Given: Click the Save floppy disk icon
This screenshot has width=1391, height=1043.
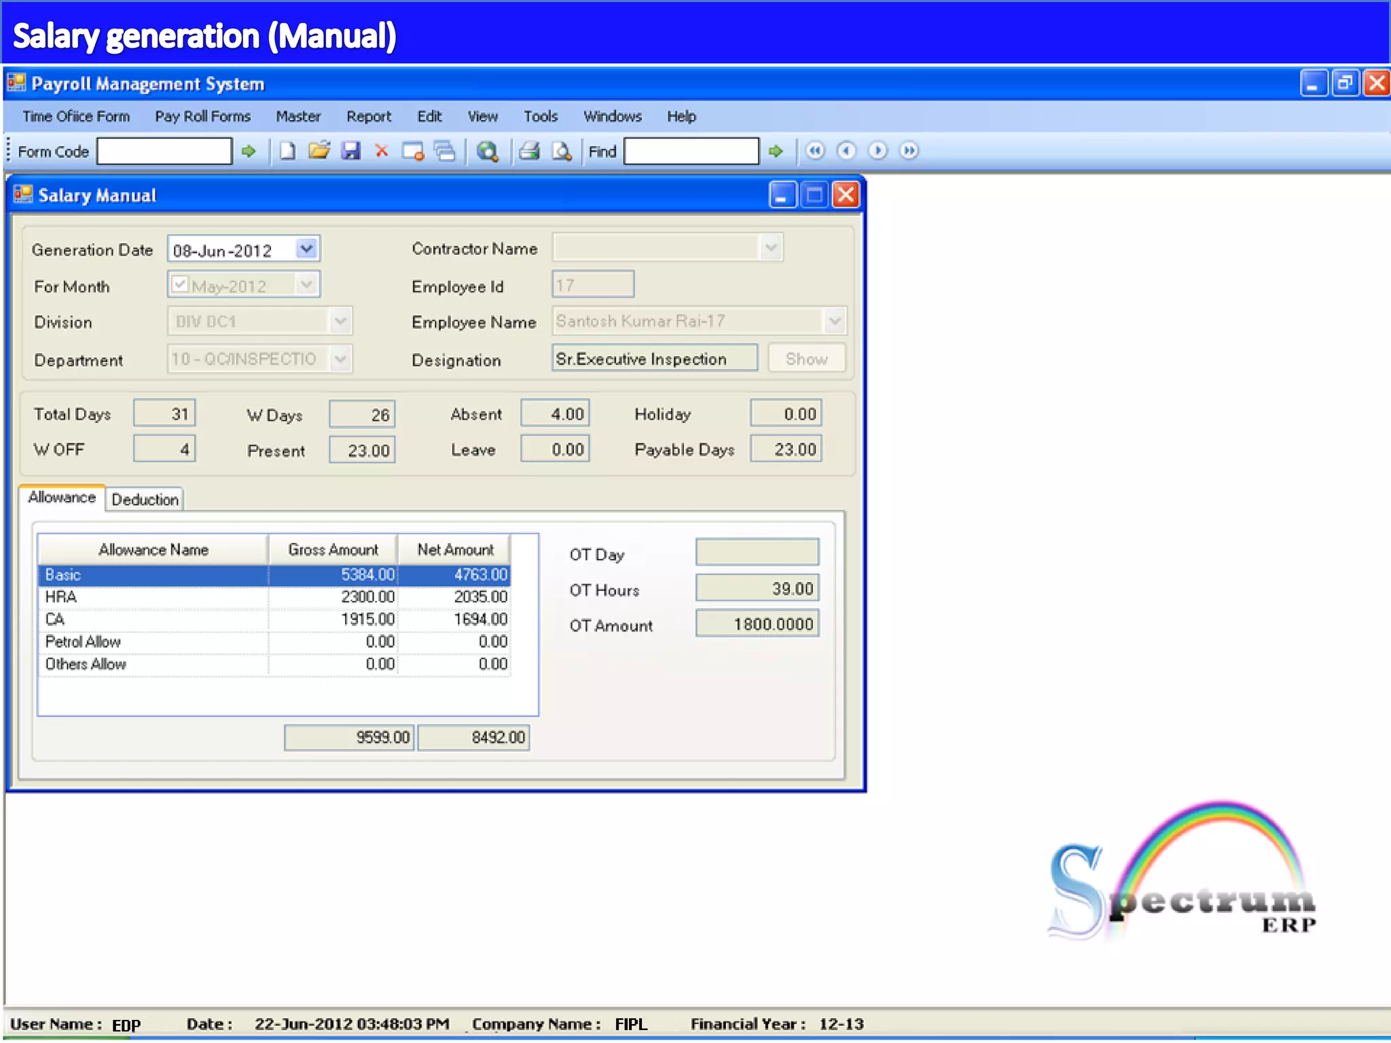Looking at the screenshot, I should (x=350, y=151).
